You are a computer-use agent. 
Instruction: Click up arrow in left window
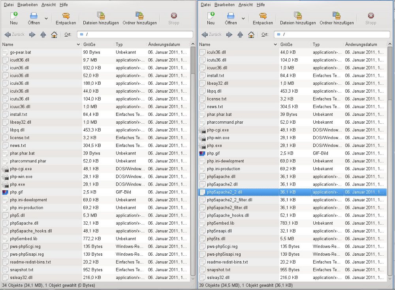pyautogui.click(x=43, y=34)
